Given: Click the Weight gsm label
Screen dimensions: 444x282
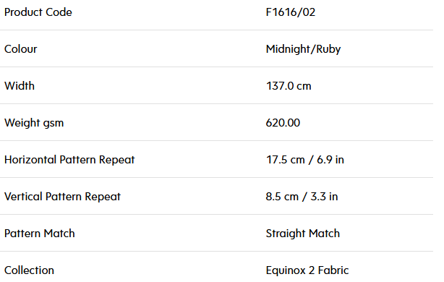Looking at the screenshot, I should 34,123.
